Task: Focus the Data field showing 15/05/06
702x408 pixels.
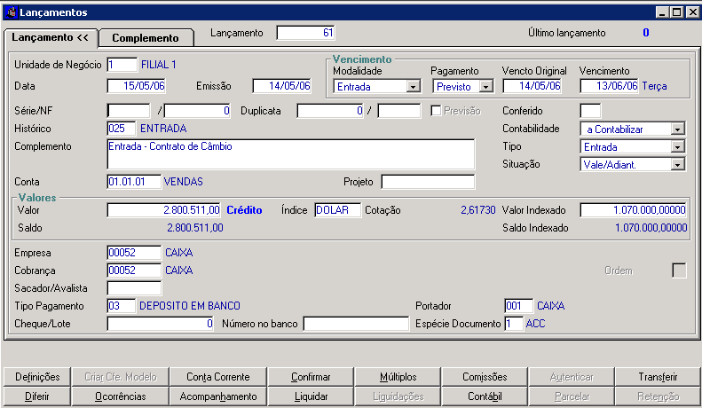Action: pyautogui.click(x=137, y=86)
